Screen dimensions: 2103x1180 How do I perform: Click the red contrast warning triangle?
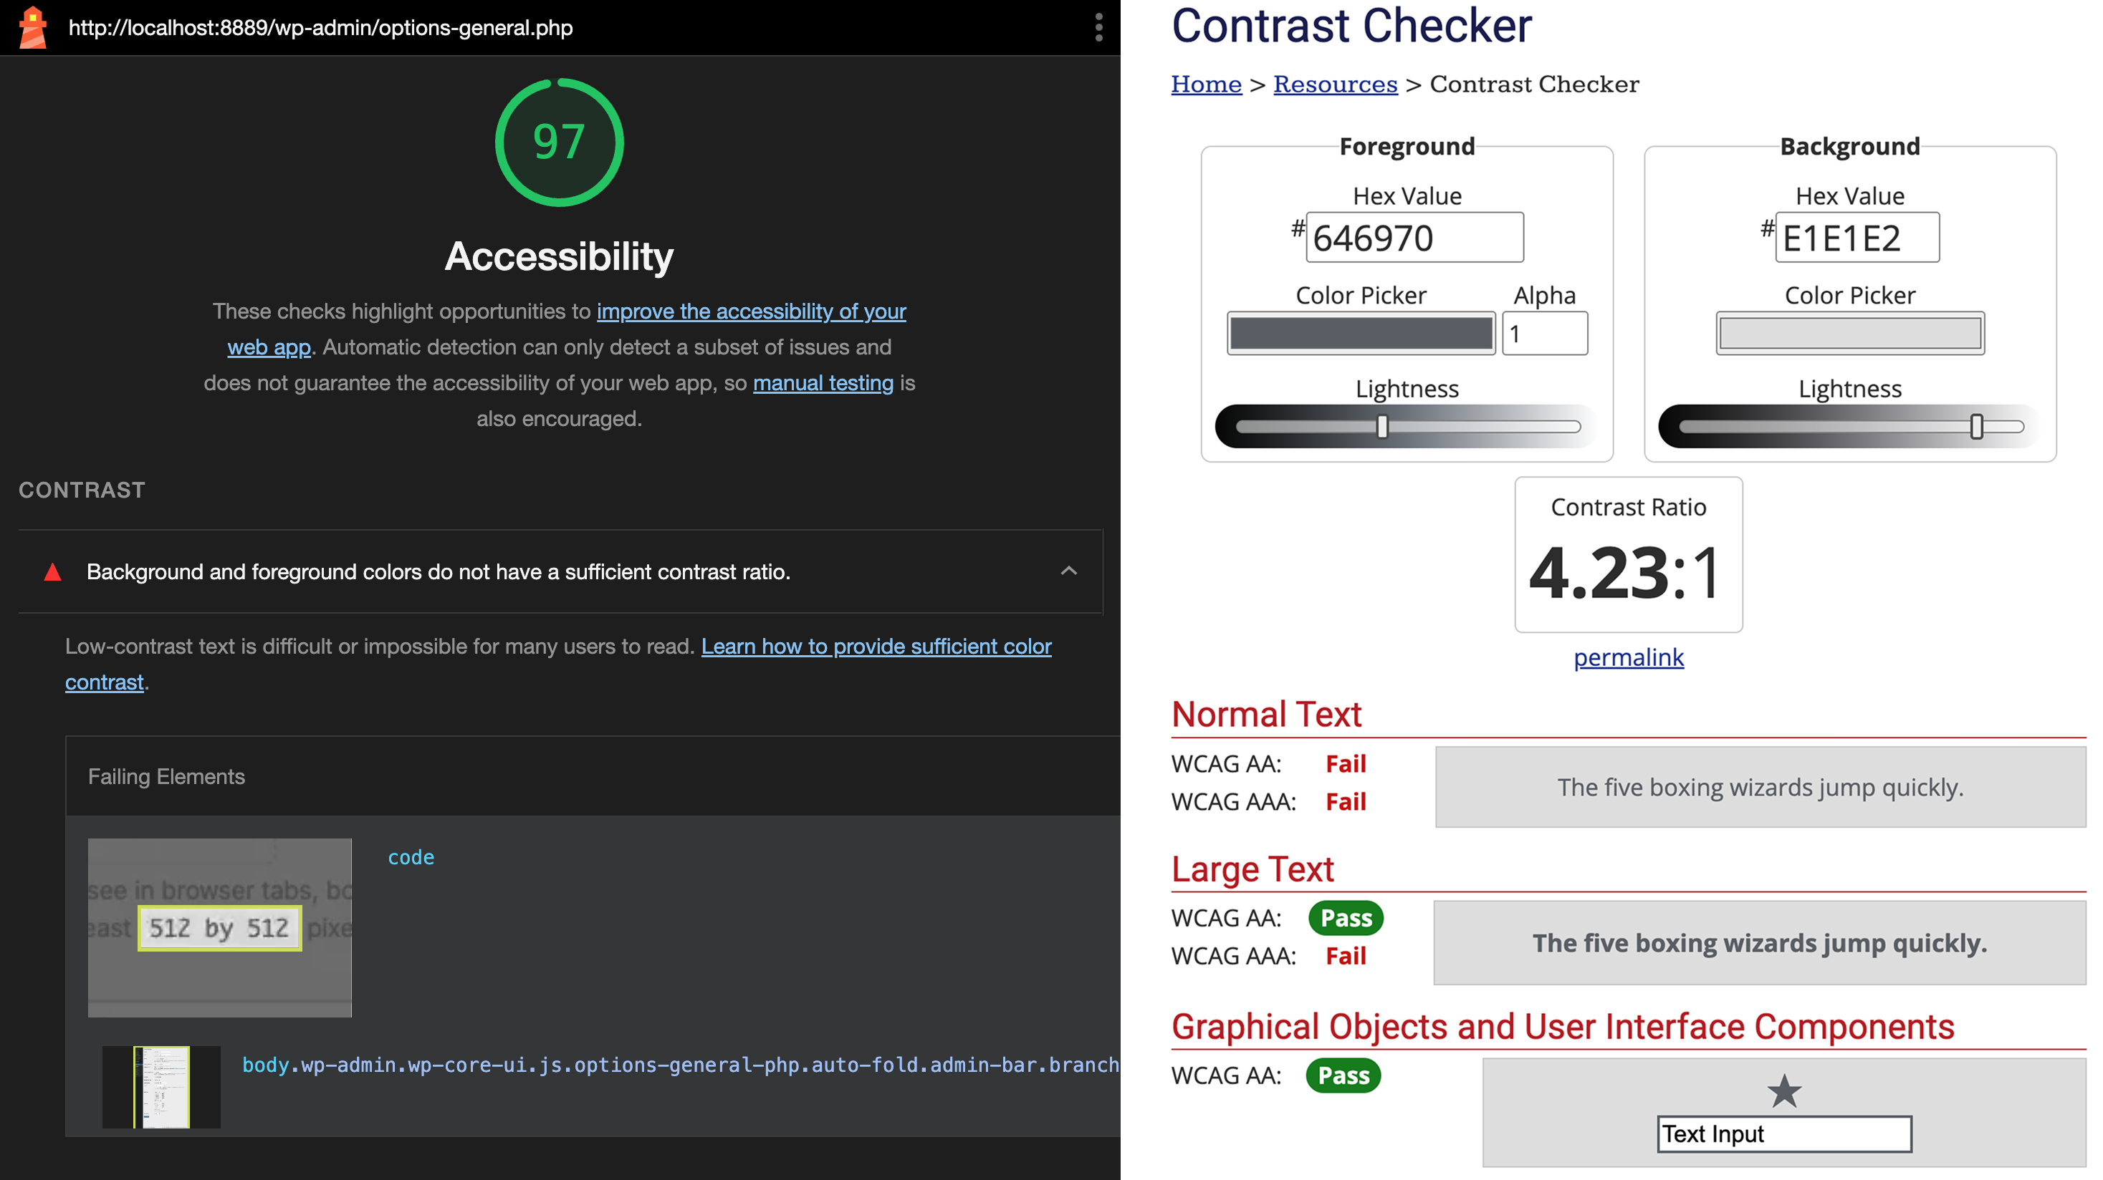53,572
